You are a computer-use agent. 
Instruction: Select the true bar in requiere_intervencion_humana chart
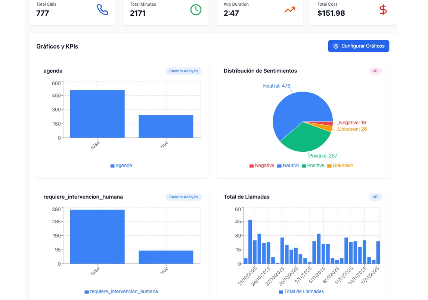coord(166,257)
